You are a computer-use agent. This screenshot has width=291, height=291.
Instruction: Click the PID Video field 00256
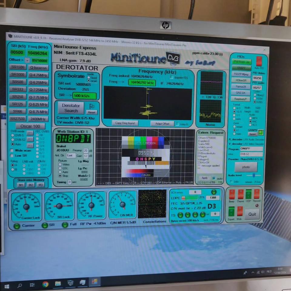click(x=257, y=78)
